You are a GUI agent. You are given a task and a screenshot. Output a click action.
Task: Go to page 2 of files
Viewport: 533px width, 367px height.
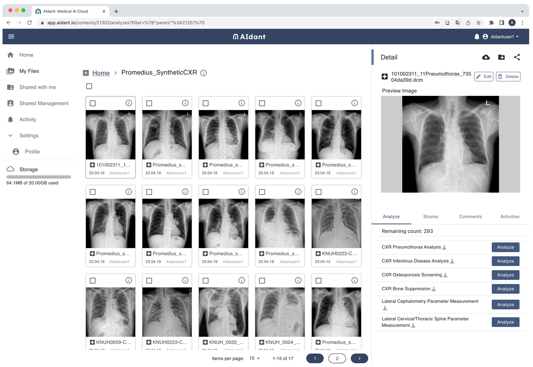click(337, 358)
